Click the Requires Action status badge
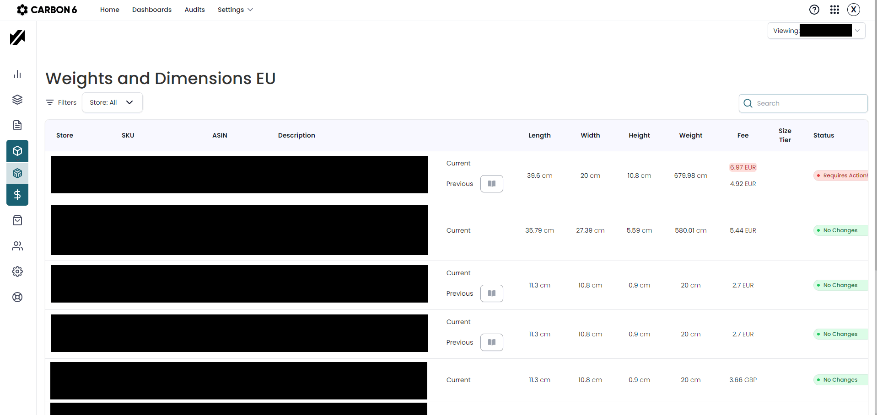This screenshot has width=877, height=415. click(x=841, y=176)
